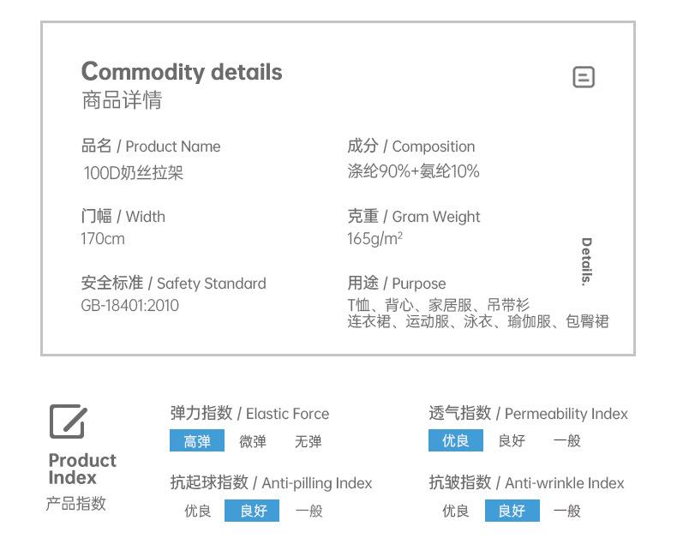The image size is (677, 550).
Task: Choose 良好 under Permeability Index
Action: click(x=512, y=441)
